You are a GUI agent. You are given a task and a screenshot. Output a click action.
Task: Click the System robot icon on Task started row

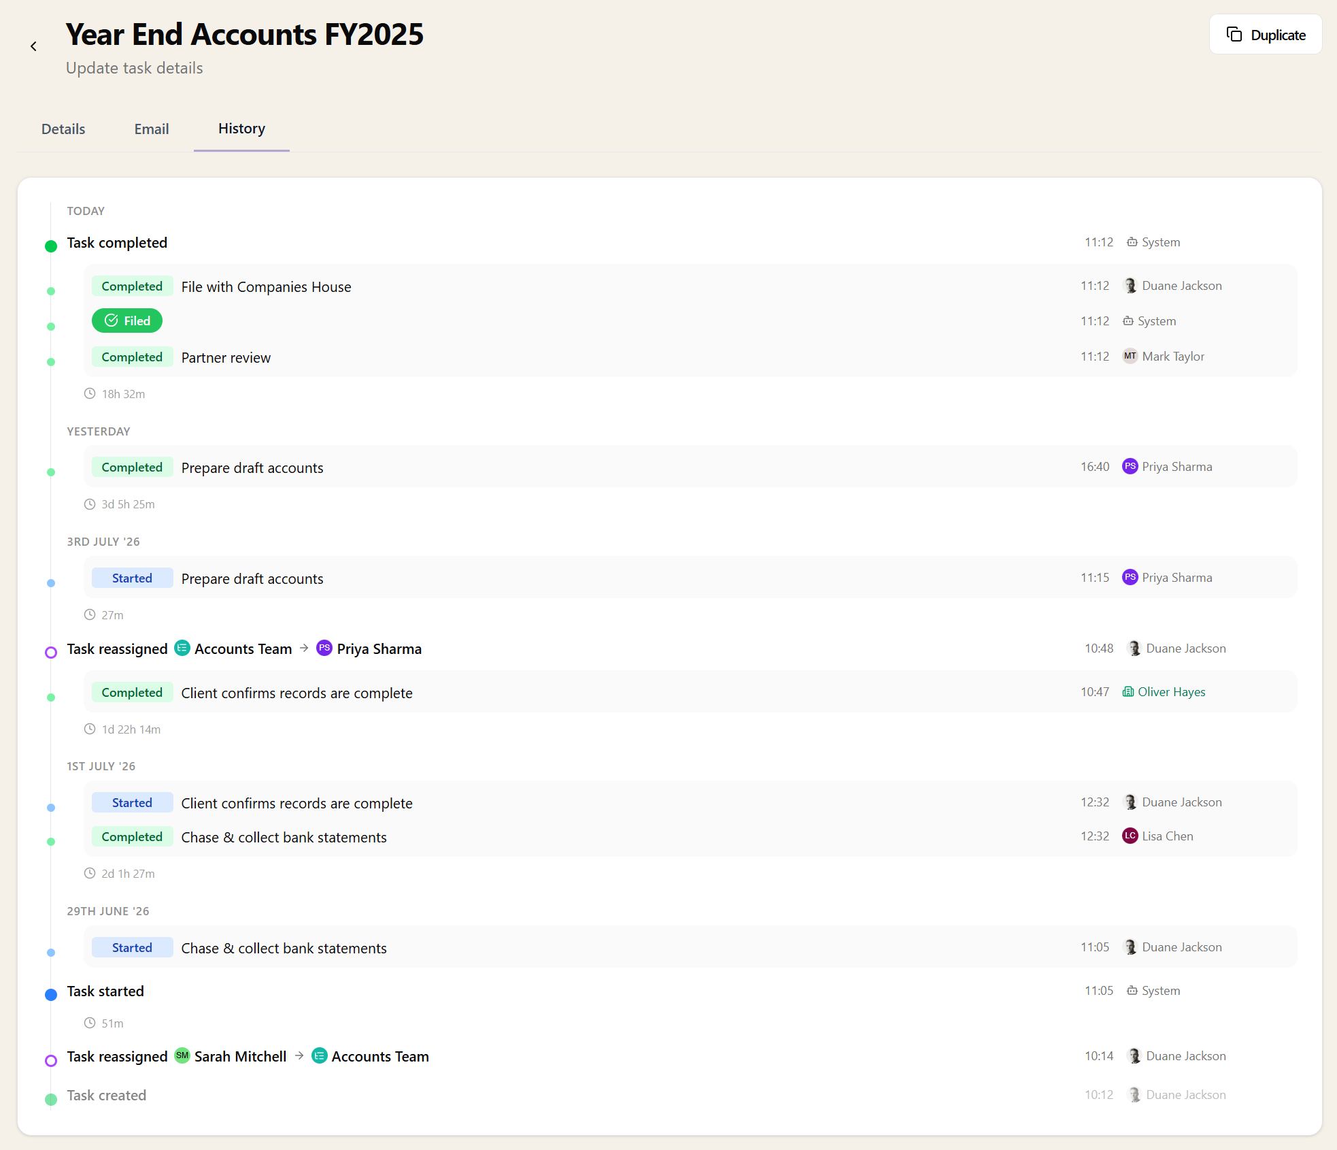(x=1132, y=991)
